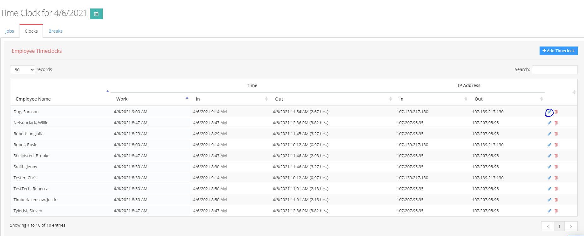This screenshot has height=236, width=584.
Task: Delete timeclock for Robertson, Julia
Action: pos(556,134)
